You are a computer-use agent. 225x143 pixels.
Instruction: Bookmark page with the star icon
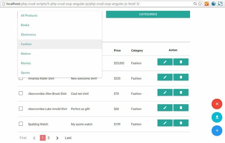tap(200, 4)
